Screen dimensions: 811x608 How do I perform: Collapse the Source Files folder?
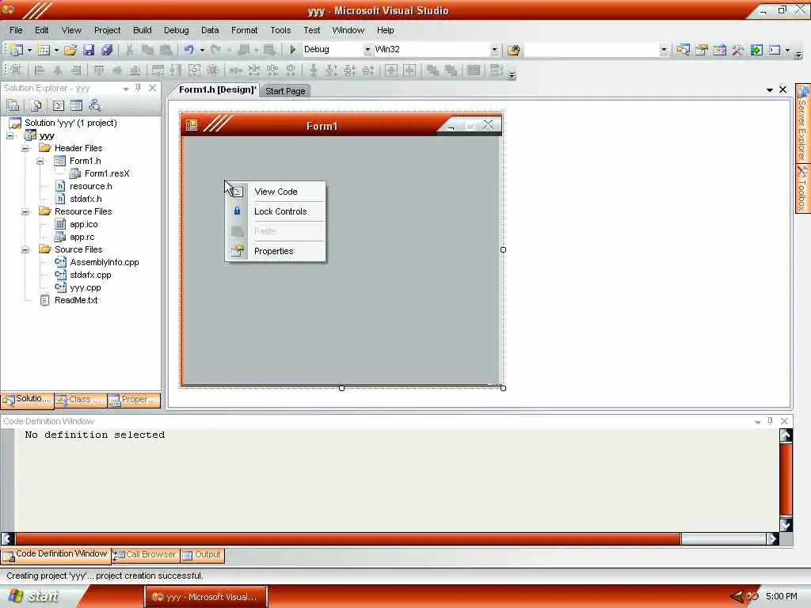pyautogui.click(x=25, y=249)
